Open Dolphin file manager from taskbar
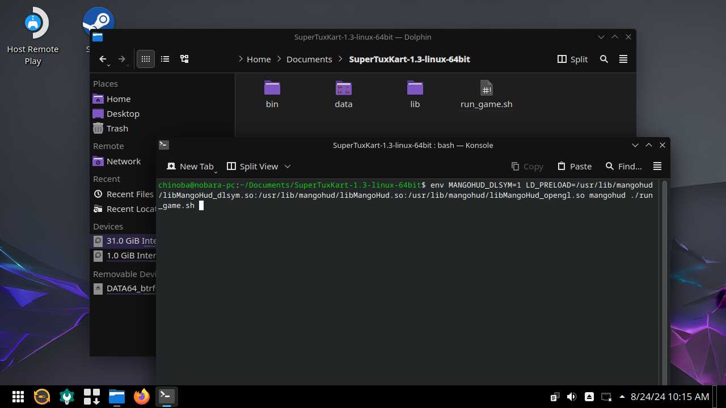This screenshot has width=726, height=408. click(x=117, y=396)
